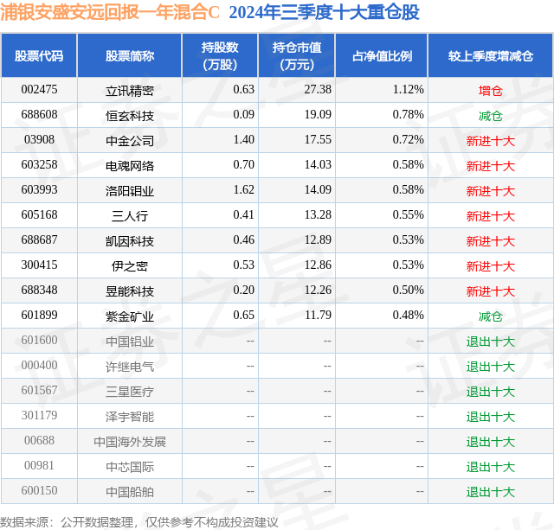Select stock code 688687

[x=39, y=240]
